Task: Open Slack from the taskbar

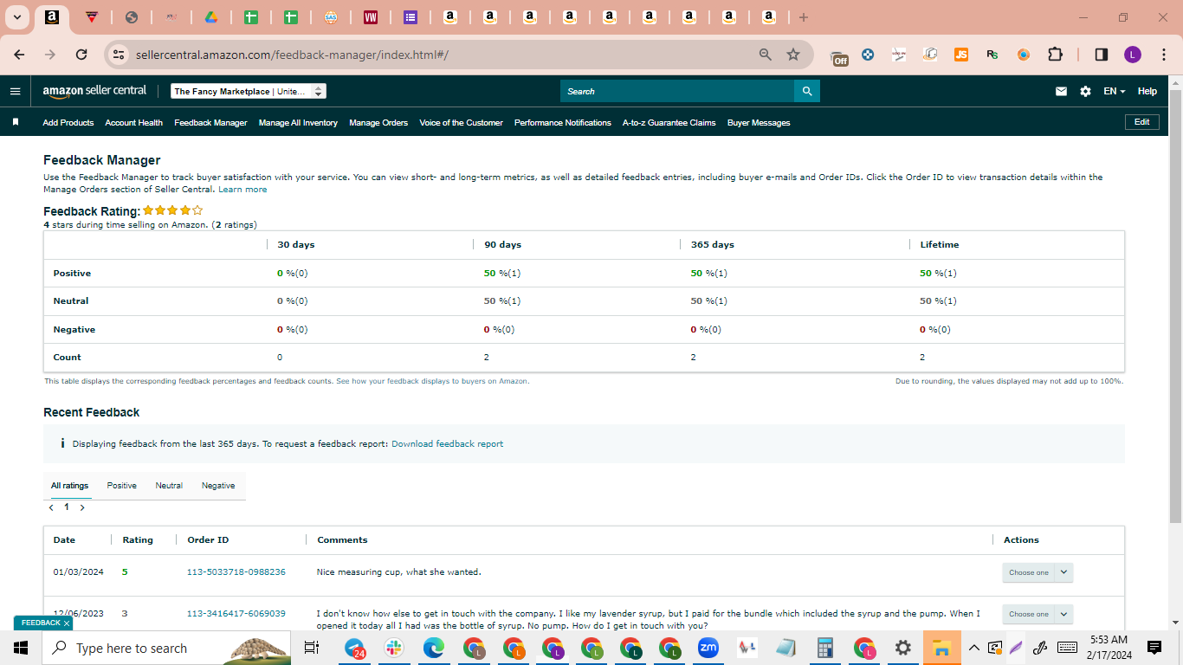Action: click(x=394, y=648)
